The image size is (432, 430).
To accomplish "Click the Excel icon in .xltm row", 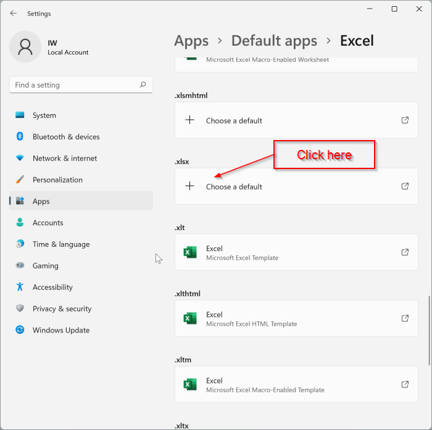I will coord(190,384).
